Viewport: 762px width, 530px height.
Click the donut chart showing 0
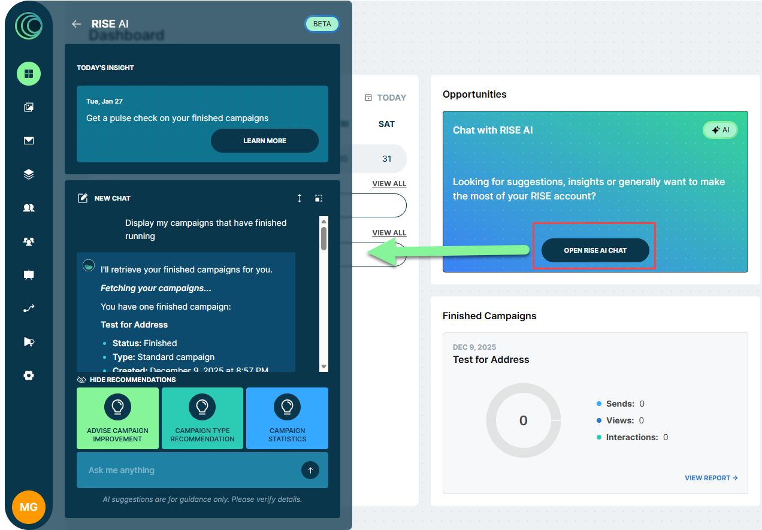tap(523, 420)
